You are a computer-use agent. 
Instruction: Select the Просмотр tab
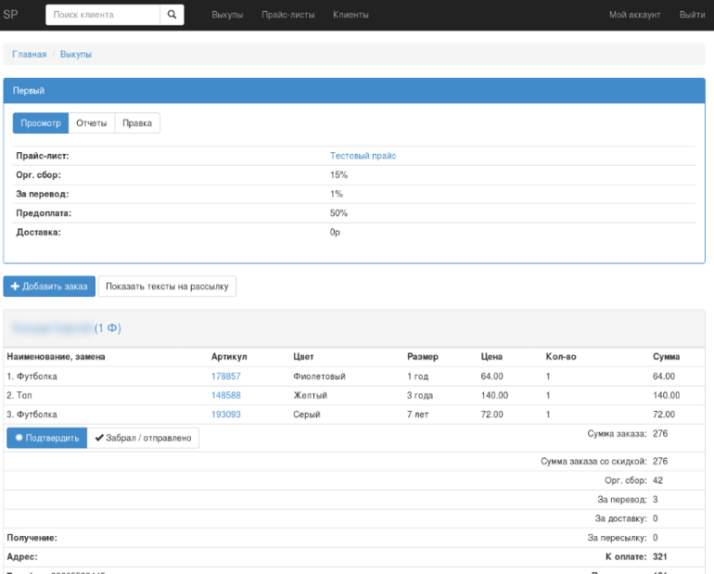pyautogui.click(x=40, y=123)
